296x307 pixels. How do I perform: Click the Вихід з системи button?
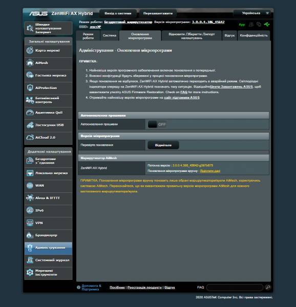tap(118, 13)
